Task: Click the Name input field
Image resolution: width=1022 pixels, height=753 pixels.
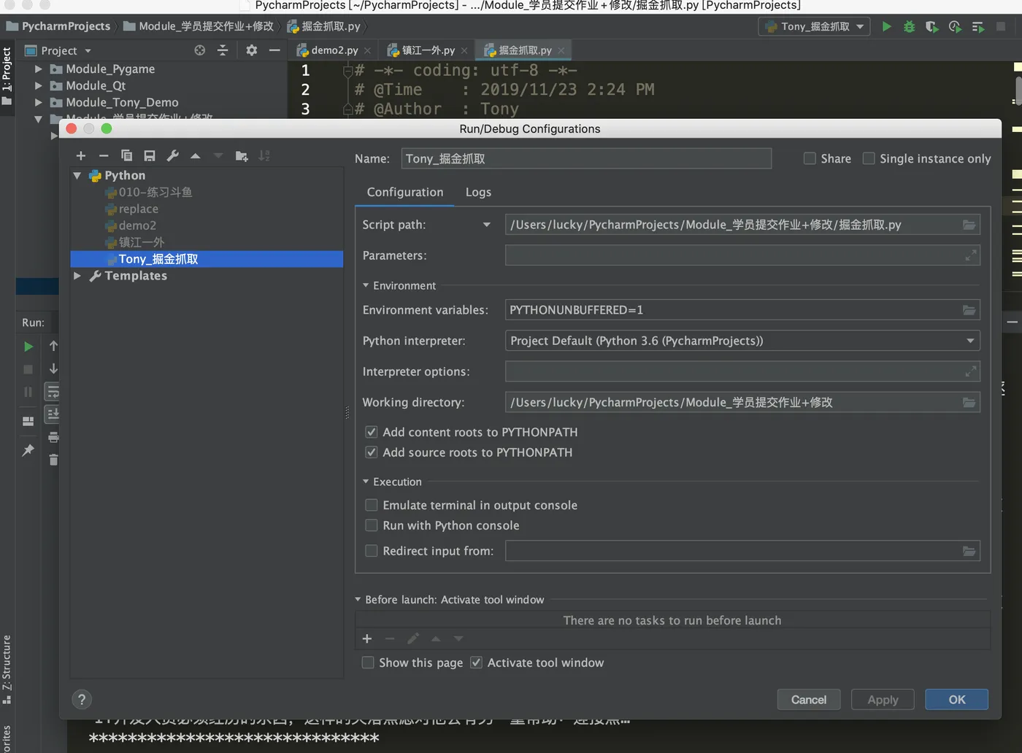Action: (586, 158)
